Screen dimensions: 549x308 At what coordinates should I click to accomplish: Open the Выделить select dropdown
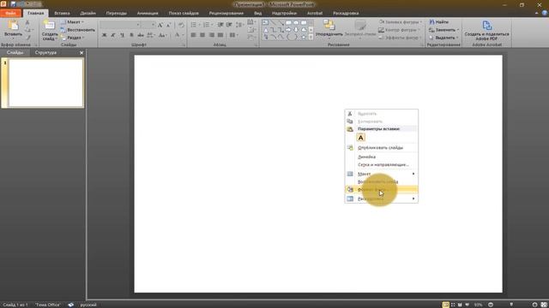pos(443,38)
